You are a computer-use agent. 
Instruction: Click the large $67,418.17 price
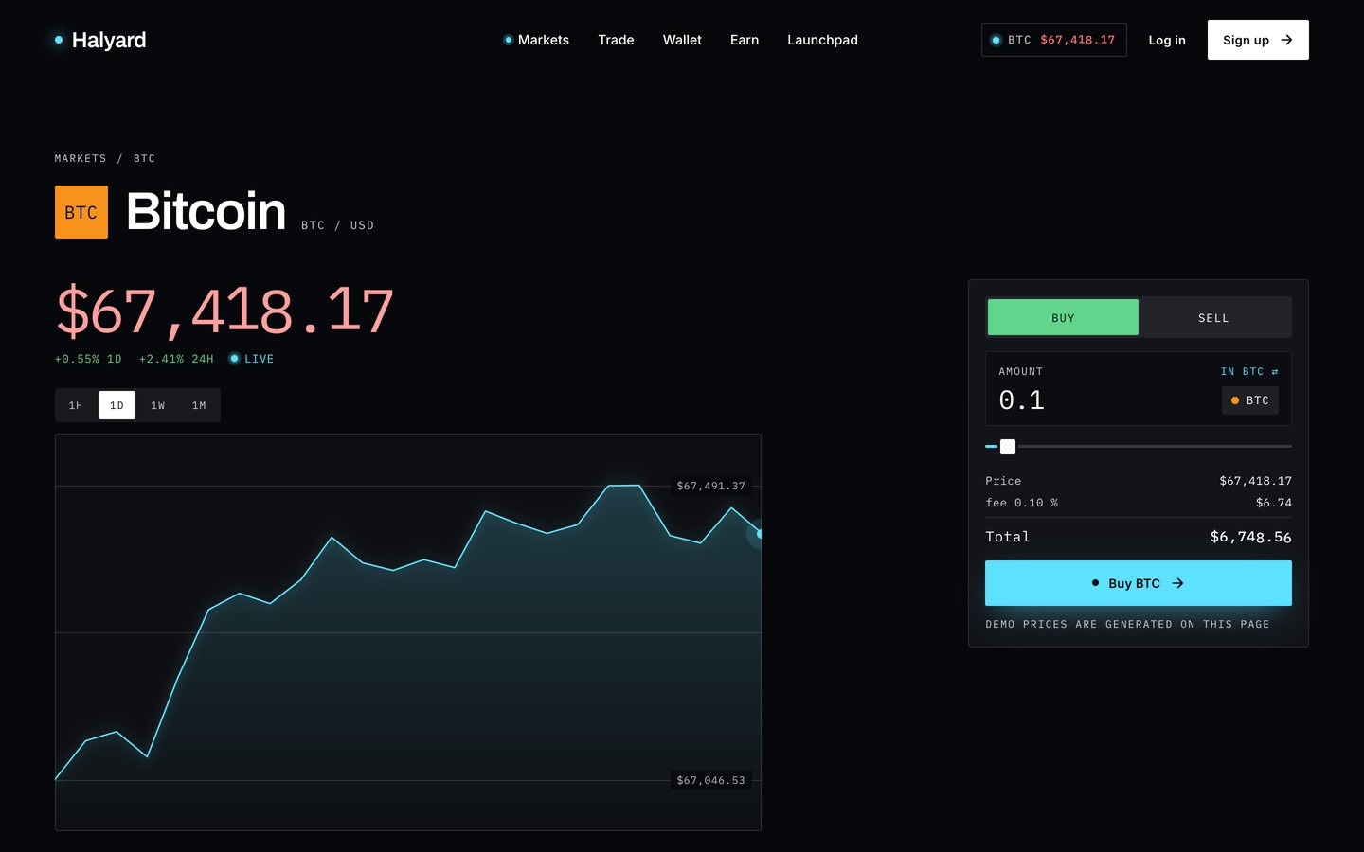[x=224, y=311]
